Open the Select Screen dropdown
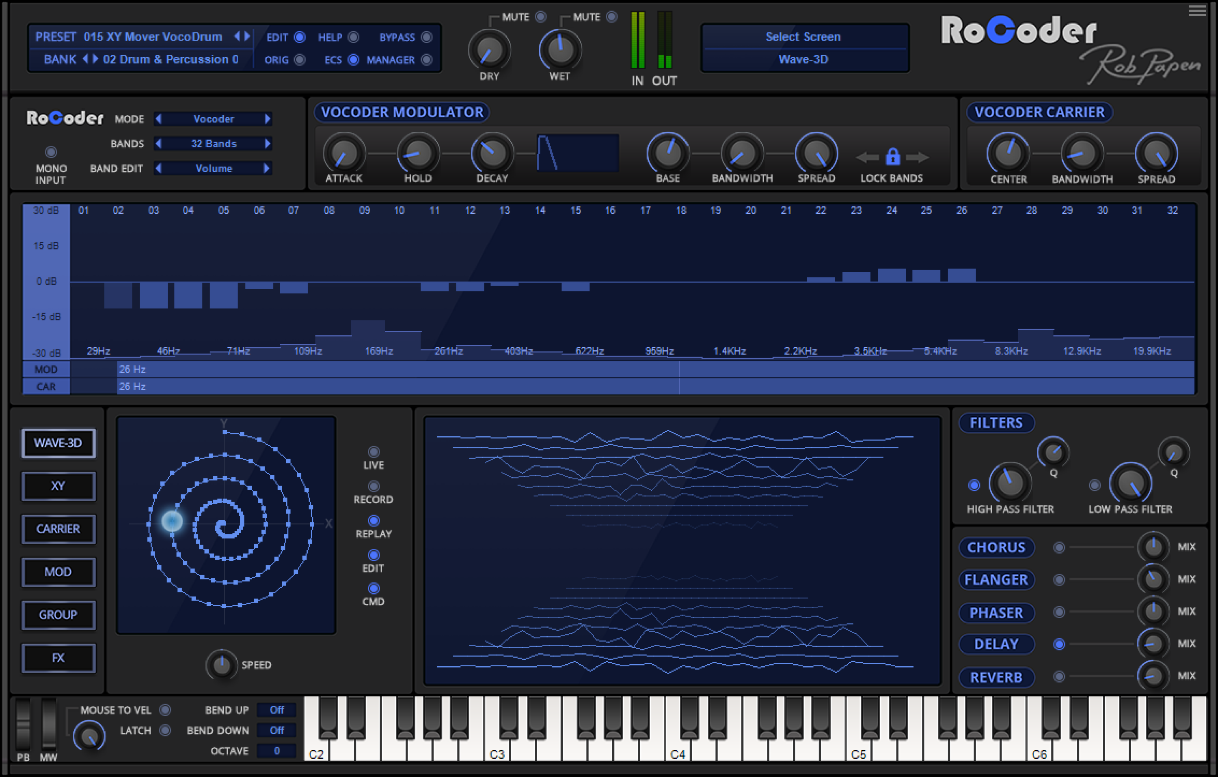Viewport: 1218px width, 777px height. pyautogui.click(x=804, y=36)
